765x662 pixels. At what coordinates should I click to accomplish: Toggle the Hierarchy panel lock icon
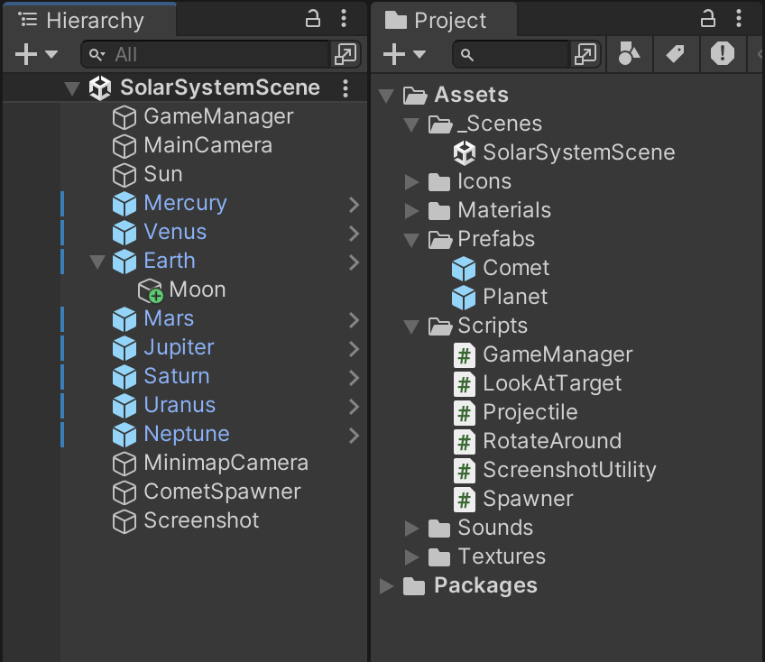tap(313, 19)
